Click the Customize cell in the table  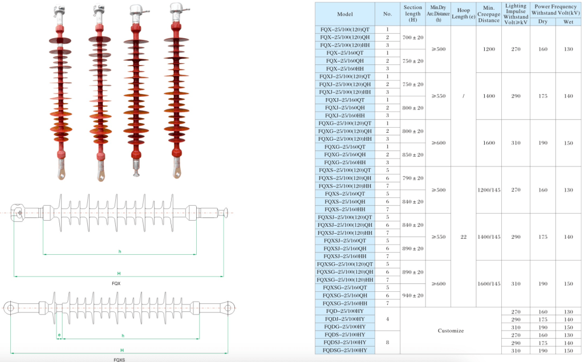(x=452, y=331)
